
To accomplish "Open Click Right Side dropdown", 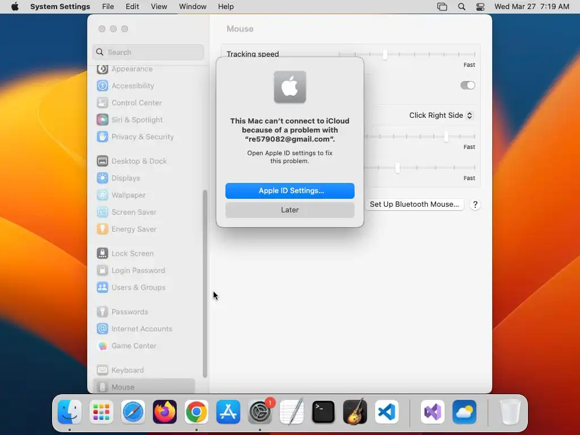I will pos(441,116).
